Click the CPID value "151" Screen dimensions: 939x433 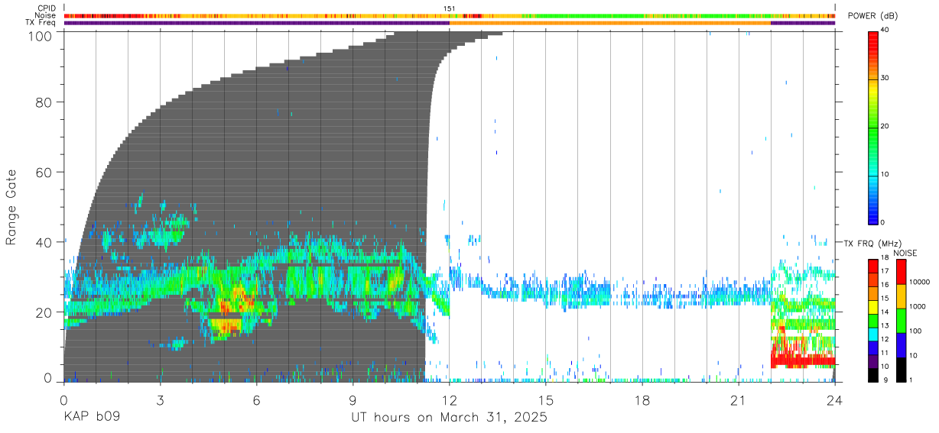[x=450, y=8]
